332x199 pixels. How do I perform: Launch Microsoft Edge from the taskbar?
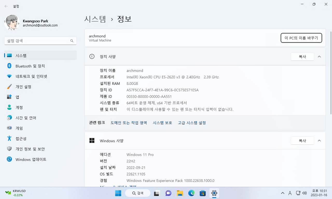click(191, 193)
